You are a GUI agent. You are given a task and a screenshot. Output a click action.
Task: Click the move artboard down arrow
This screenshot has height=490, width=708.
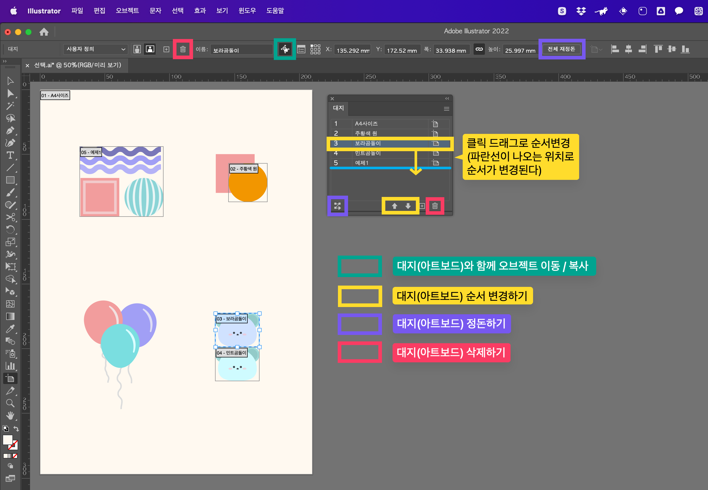[x=408, y=206]
